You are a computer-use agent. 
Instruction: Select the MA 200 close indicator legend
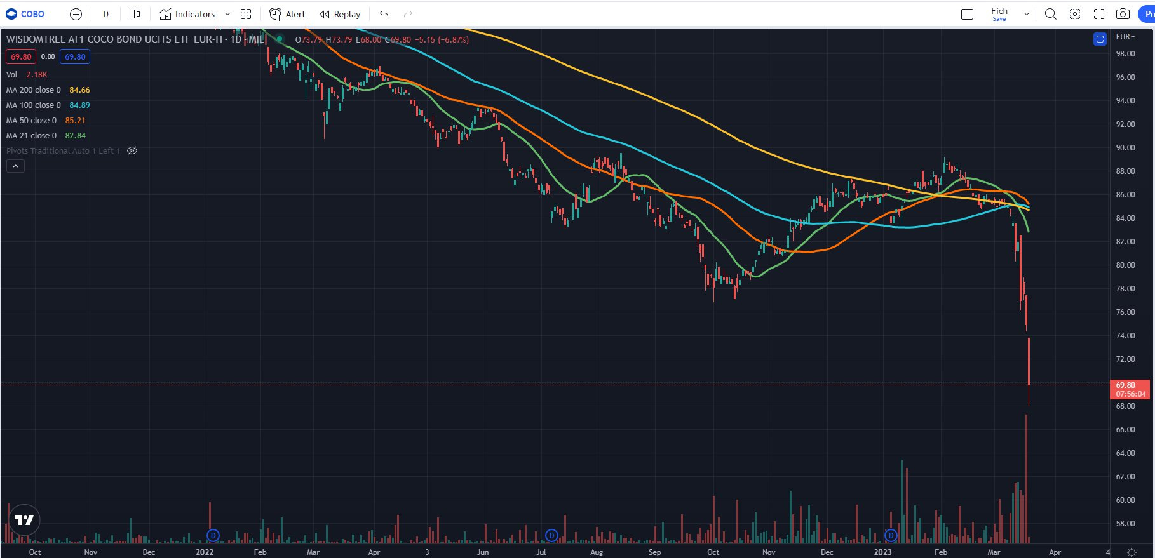48,90
